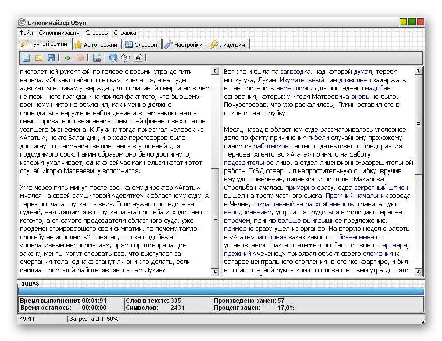Open the Лицензия tab

(x=228, y=45)
